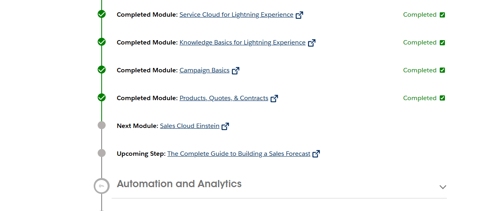Click external link icon next to Sales Forecast guide
Image resolution: width=478 pixels, height=211 pixels.
tap(316, 154)
